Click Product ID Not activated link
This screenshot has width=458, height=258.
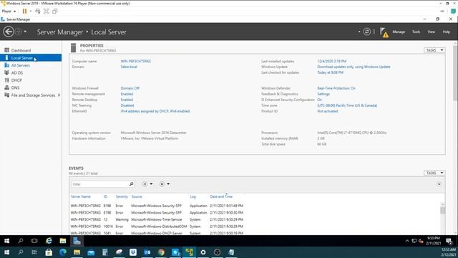pyautogui.click(x=328, y=111)
